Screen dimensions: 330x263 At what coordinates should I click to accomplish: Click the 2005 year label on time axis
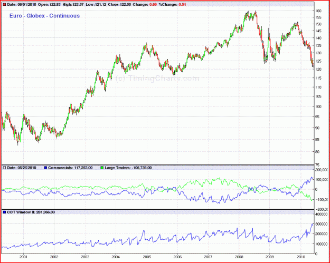[x=147, y=257]
